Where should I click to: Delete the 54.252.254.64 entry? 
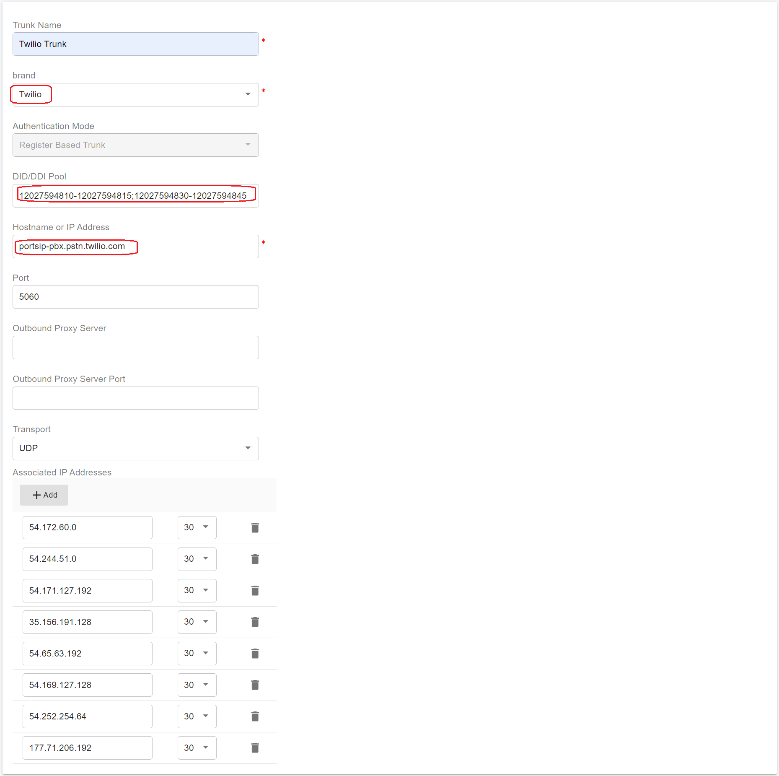[255, 716]
